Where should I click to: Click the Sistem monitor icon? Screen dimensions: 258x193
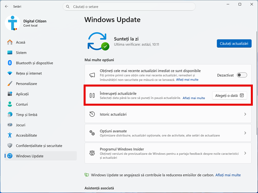(x=10, y=53)
